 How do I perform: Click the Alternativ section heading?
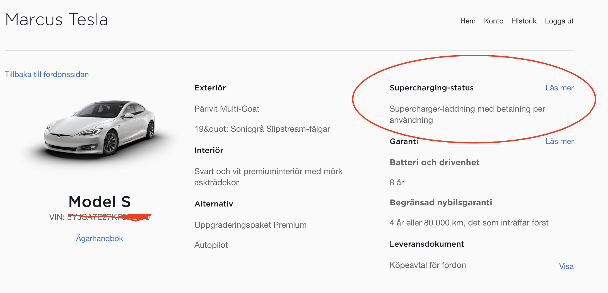[x=214, y=204]
